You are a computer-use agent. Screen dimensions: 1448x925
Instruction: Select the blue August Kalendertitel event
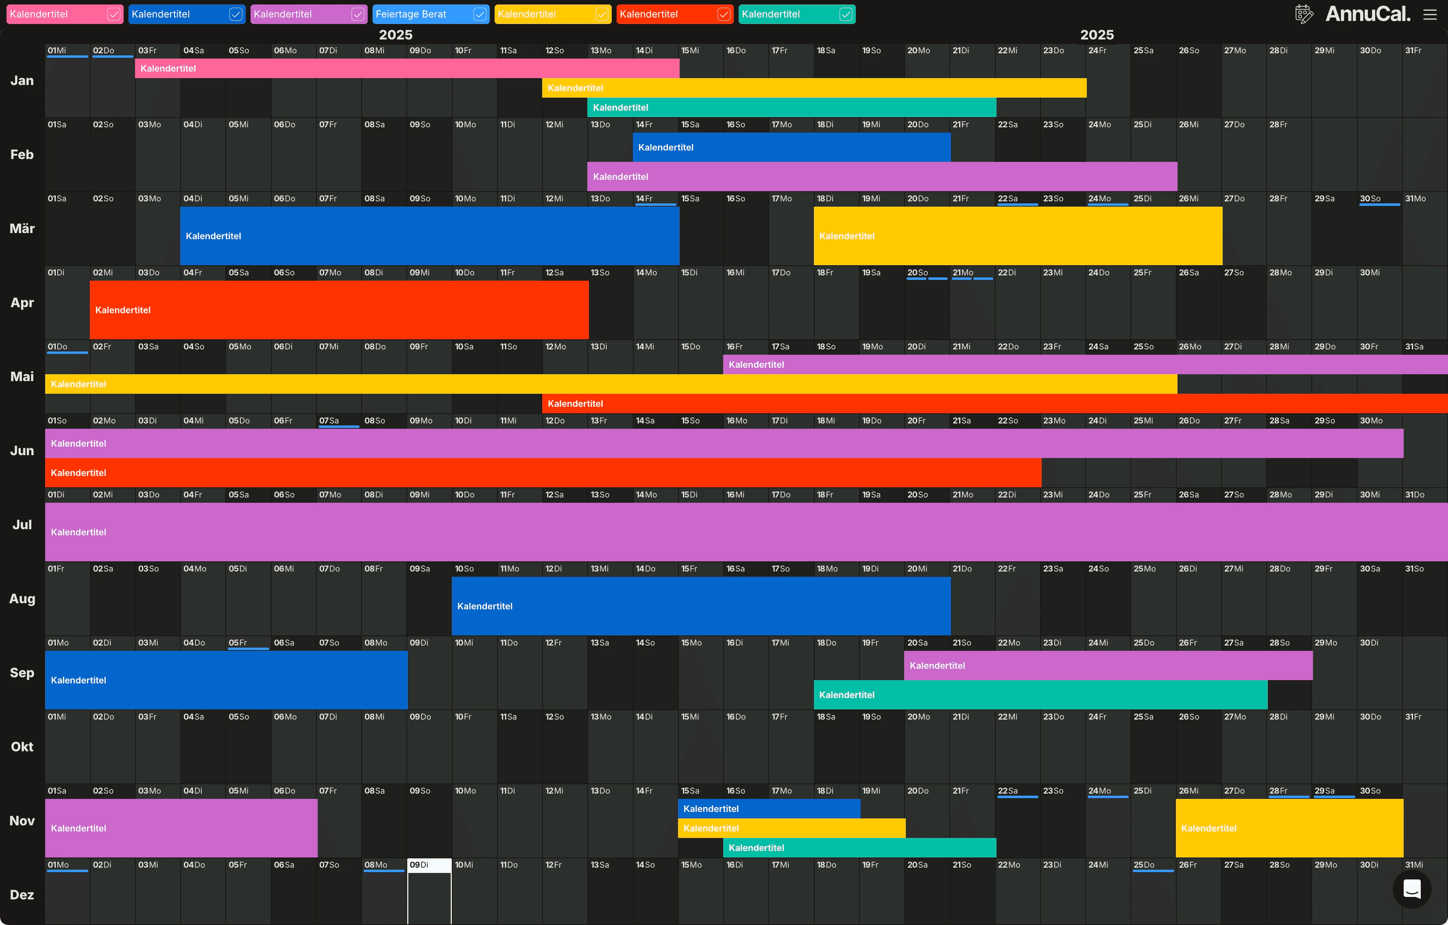(700, 606)
